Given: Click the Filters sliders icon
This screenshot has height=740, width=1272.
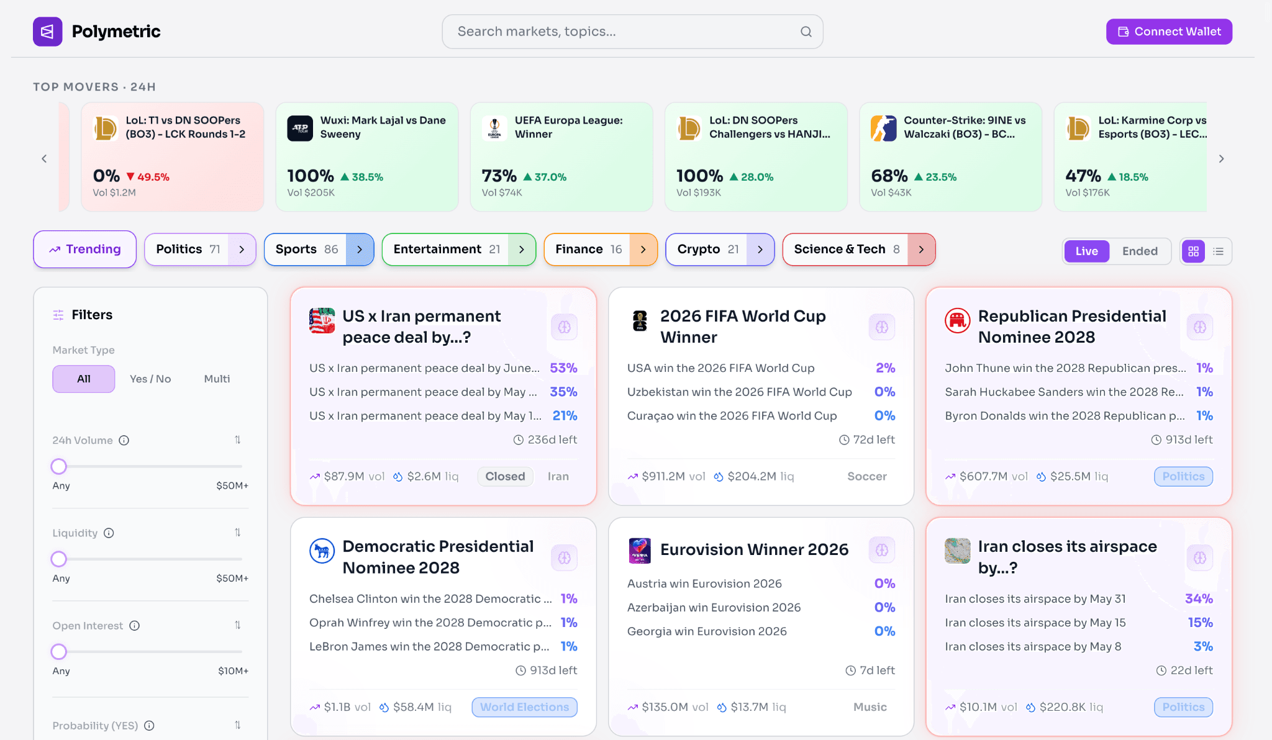Looking at the screenshot, I should [58, 315].
